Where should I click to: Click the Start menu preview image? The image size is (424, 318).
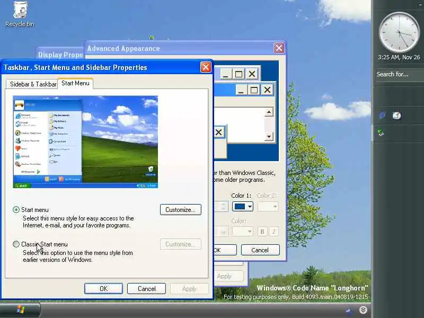[85, 142]
